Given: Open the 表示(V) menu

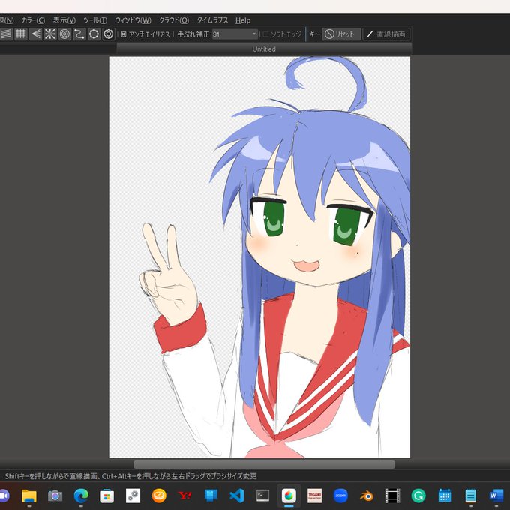Looking at the screenshot, I should point(64,20).
